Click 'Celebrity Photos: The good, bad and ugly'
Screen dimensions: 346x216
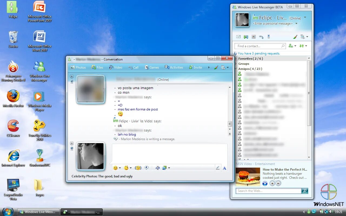(x=102, y=176)
